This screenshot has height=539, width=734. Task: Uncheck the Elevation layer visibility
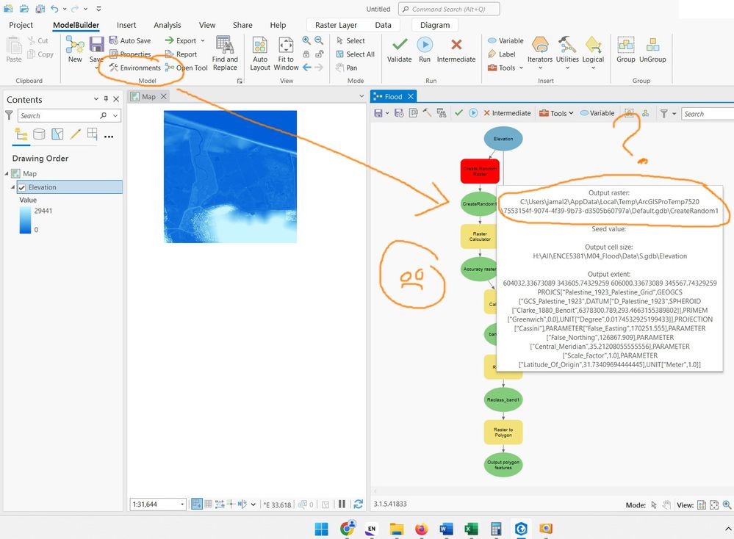(21, 187)
